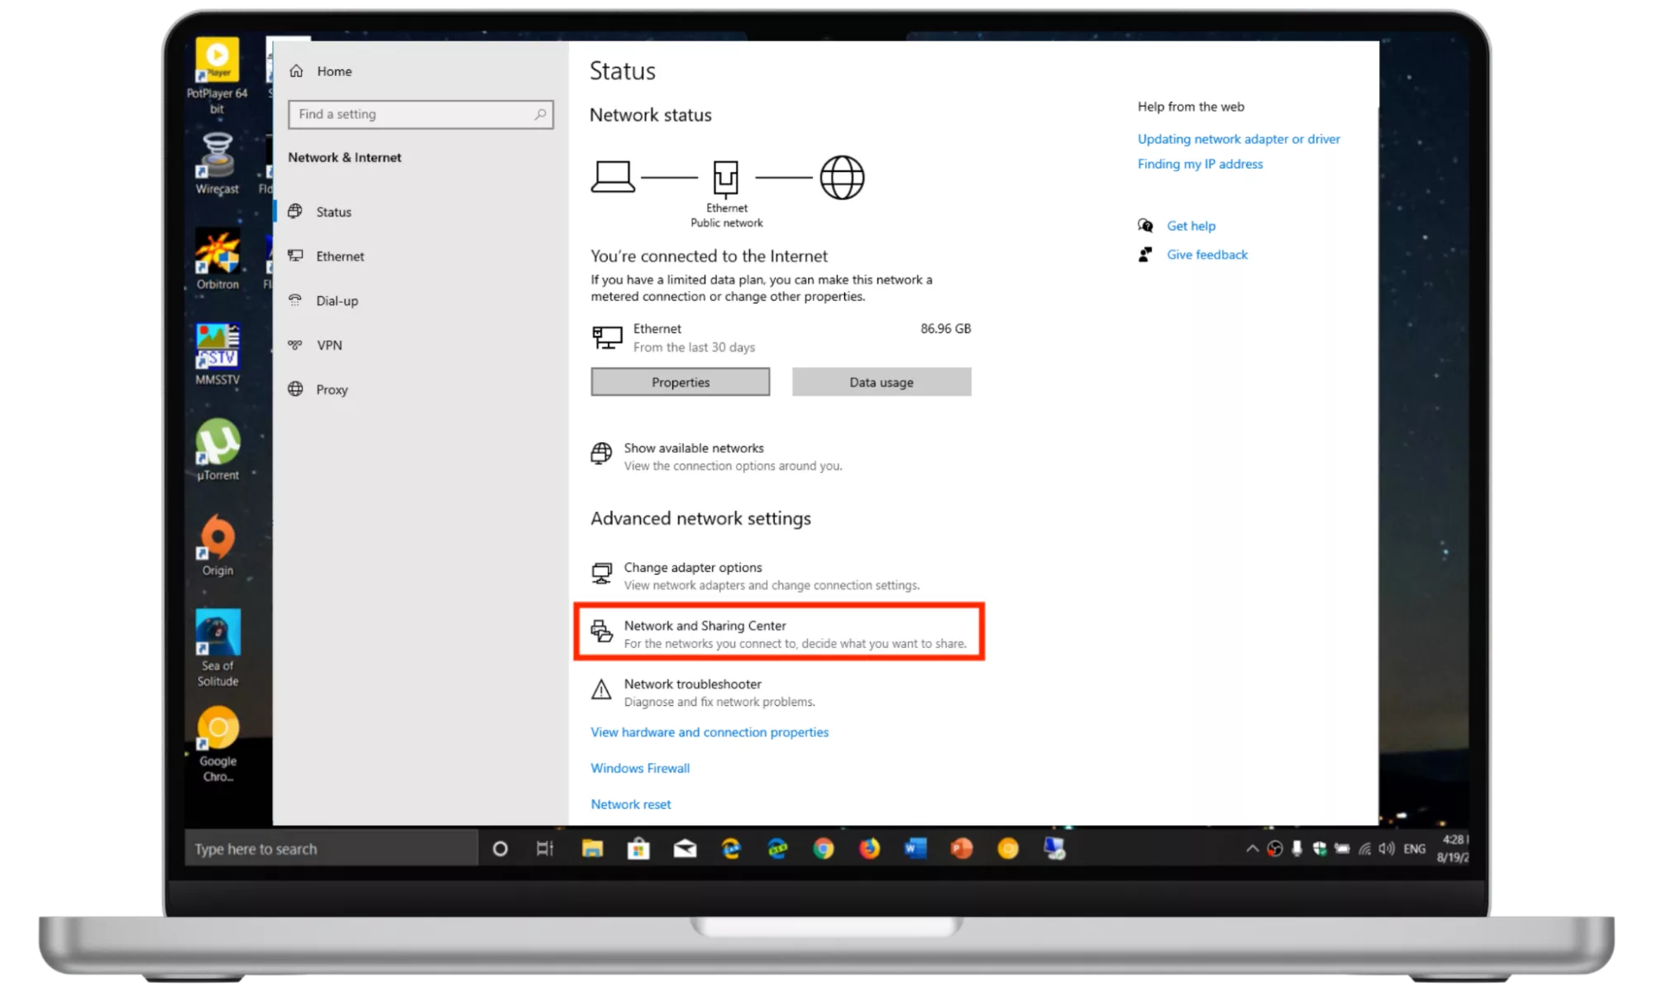
Task: Open PowerPoint from the taskbar
Action: coord(962,849)
